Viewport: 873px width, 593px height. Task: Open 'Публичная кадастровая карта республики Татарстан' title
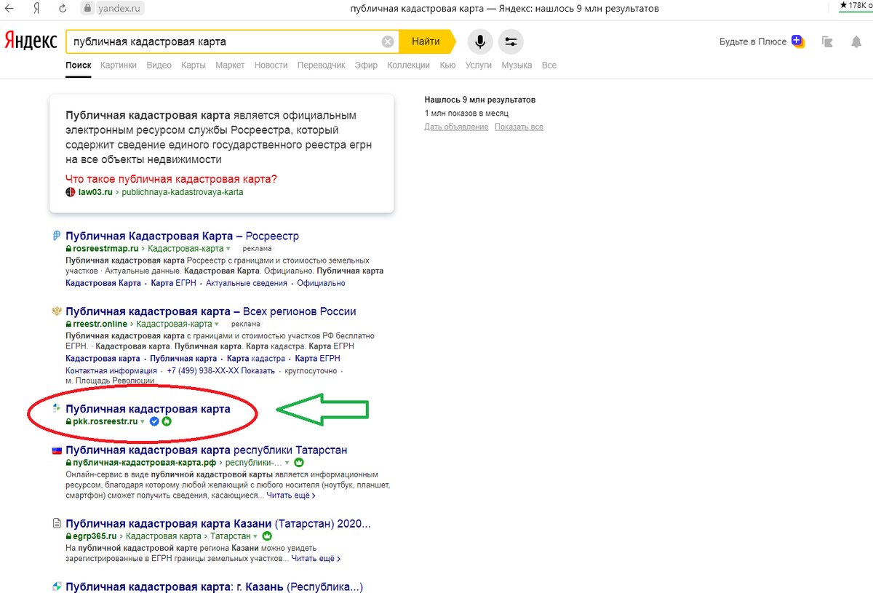click(207, 450)
